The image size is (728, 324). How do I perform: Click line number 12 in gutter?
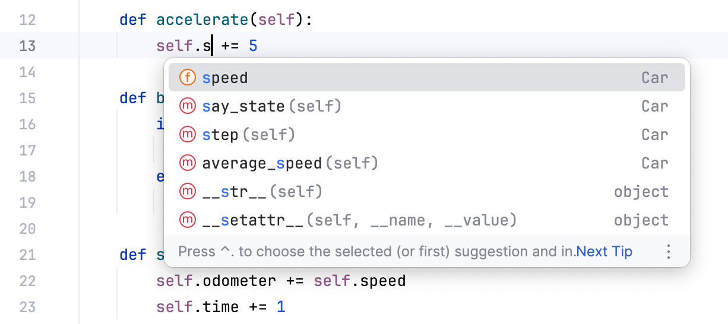27,20
